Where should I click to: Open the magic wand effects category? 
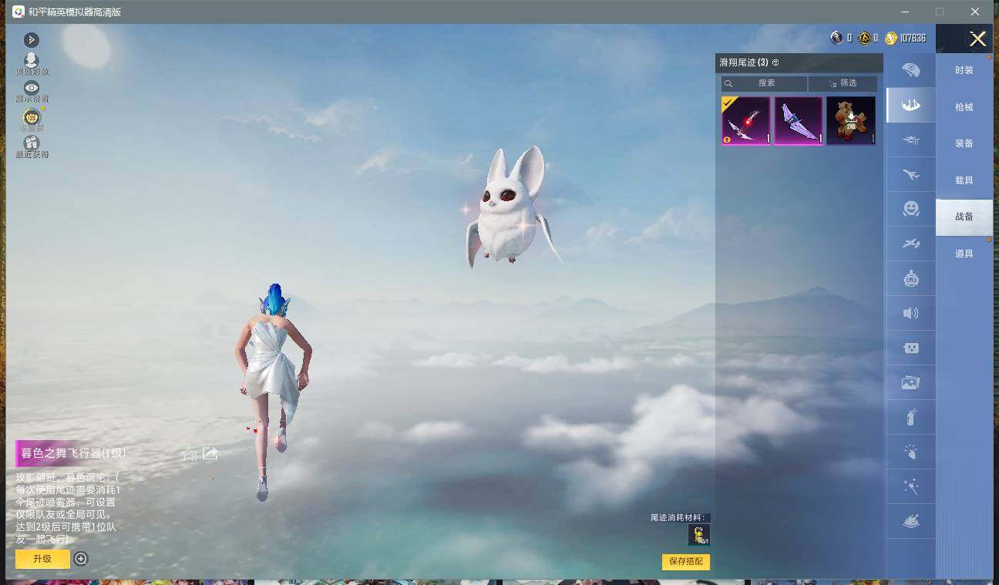tap(910, 486)
